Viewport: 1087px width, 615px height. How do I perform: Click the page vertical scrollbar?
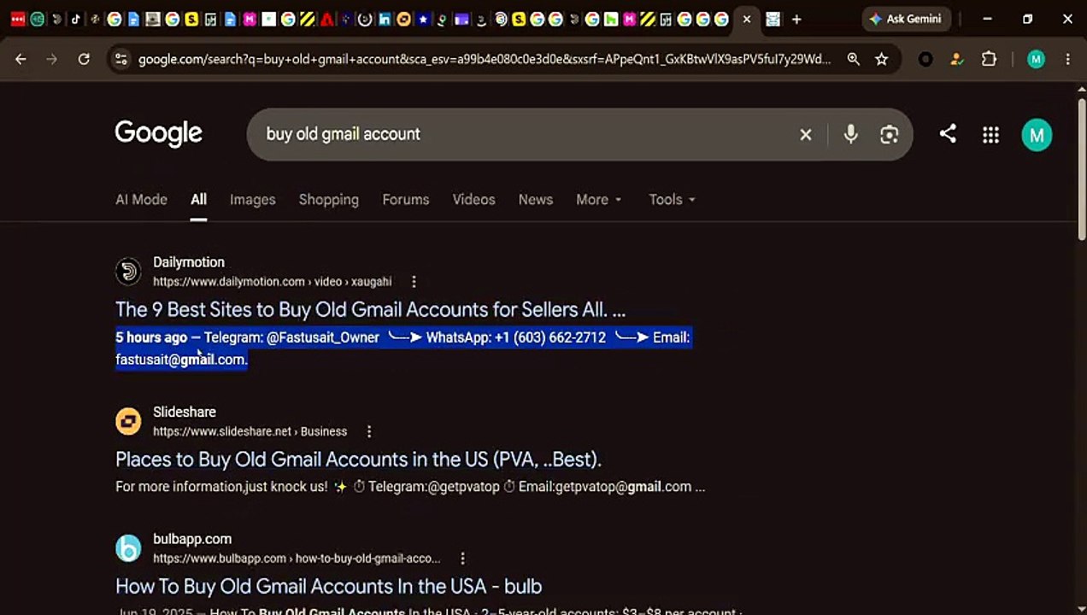(1081, 171)
